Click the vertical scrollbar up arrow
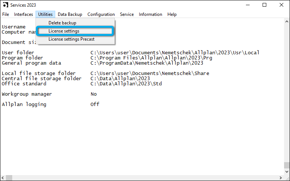This screenshot has height=181, width=290. coord(287,21)
